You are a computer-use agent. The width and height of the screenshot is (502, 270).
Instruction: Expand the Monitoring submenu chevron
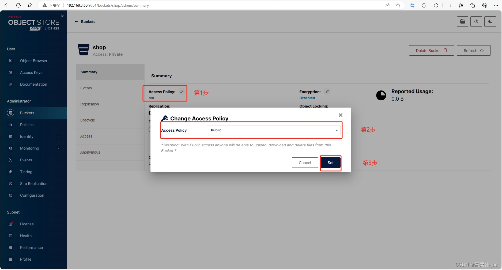(x=59, y=148)
